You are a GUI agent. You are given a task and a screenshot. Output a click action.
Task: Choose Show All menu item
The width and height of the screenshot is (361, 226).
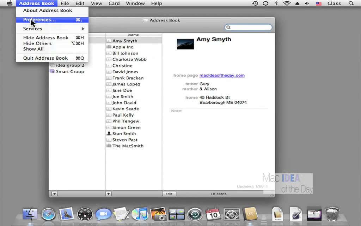click(52, 49)
